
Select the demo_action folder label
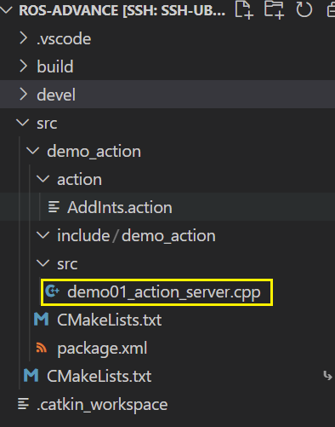point(94,151)
